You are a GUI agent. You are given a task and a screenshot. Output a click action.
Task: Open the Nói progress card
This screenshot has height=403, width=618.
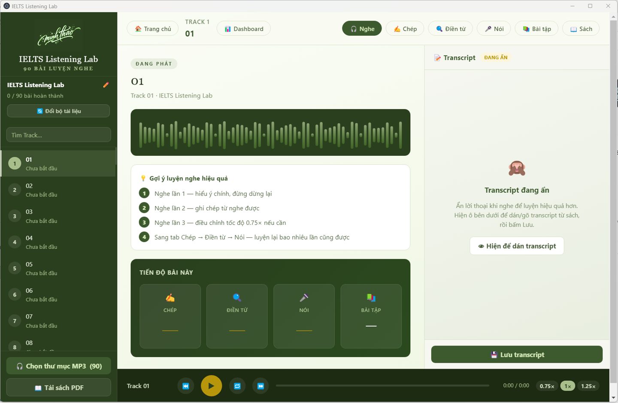(304, 316)
